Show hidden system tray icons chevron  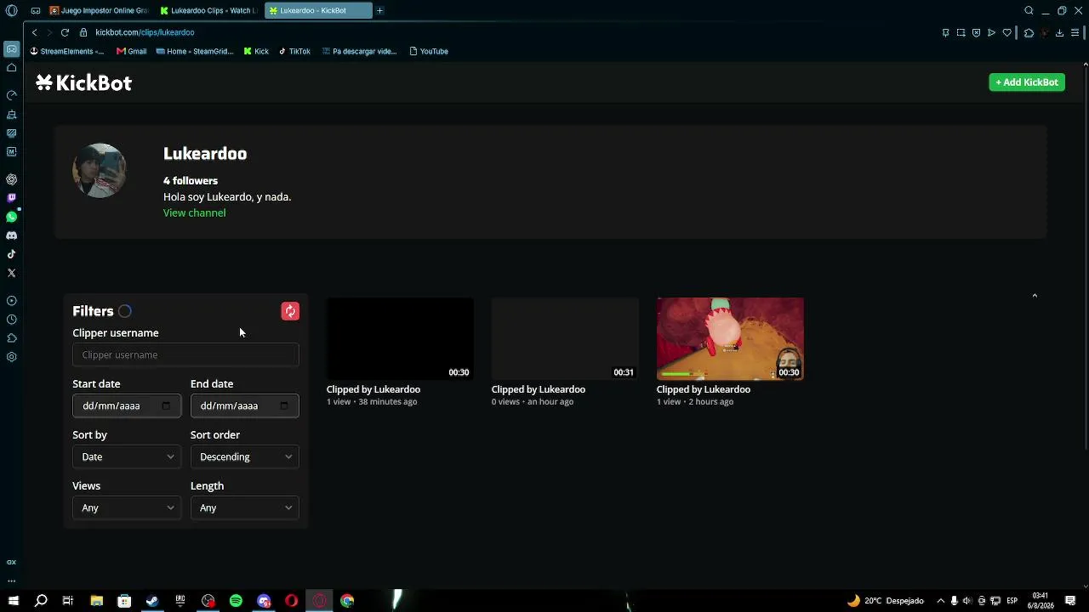click(x=940, y=601)
